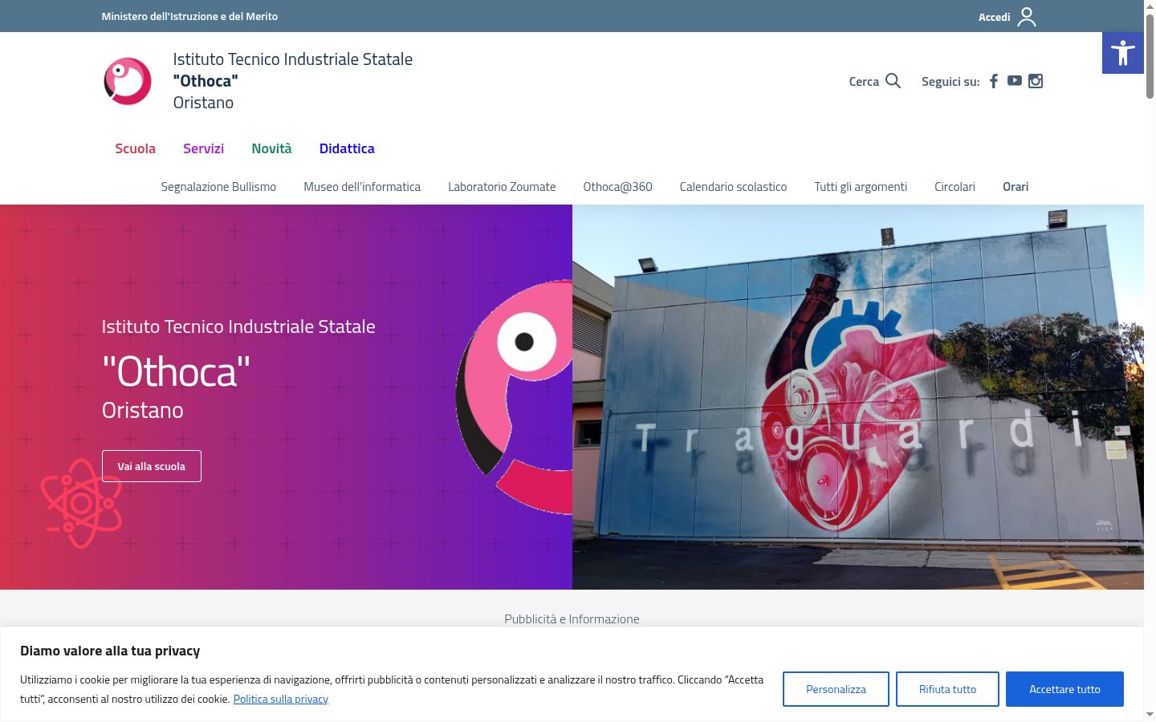Open the Didattica menu
1156x722 pixels.
[x=347, y=148]
